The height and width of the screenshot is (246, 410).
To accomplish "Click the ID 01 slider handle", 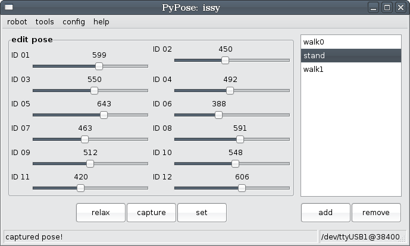I will (99, 67).
